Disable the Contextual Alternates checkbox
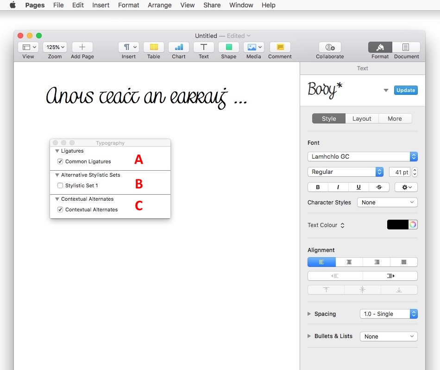Screen dimensions: 440x370 (x=60, y=210)
